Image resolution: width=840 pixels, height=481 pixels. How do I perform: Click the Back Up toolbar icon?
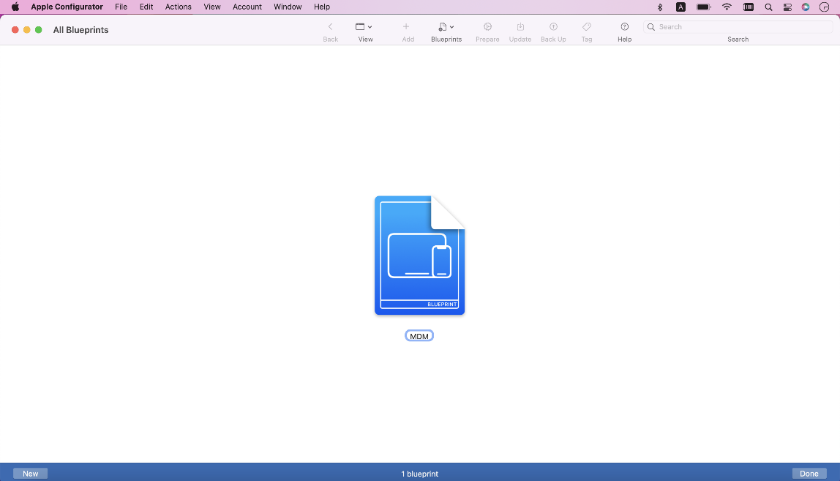553,27
